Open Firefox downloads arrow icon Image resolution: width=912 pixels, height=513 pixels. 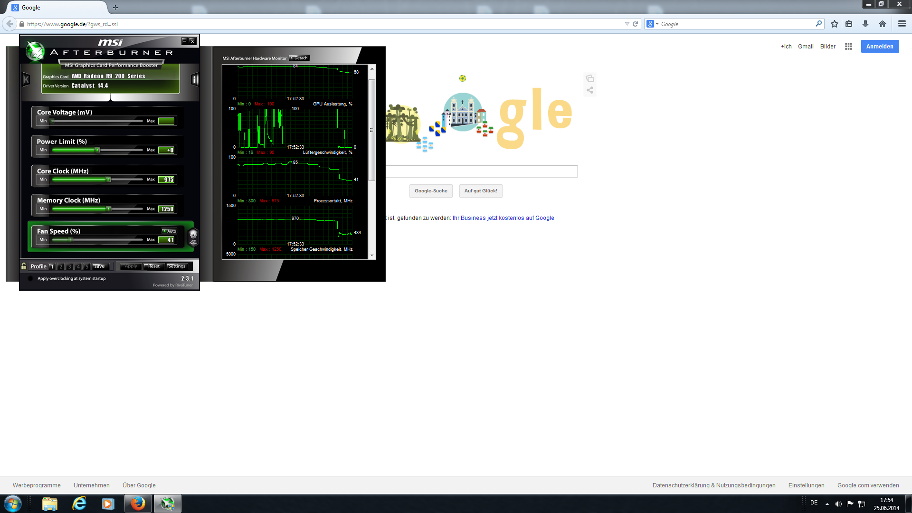tap(865, 24)
